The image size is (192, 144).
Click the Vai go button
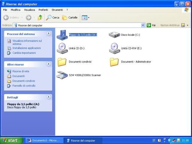pos(151,25)
